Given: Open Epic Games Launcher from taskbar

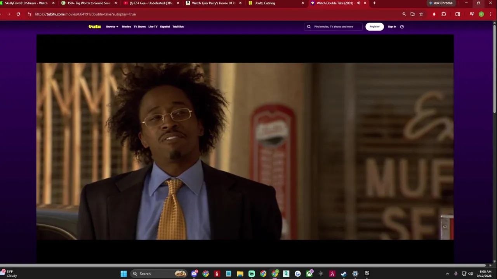Looking at the screenshot, I should click(x=367, y=274).
